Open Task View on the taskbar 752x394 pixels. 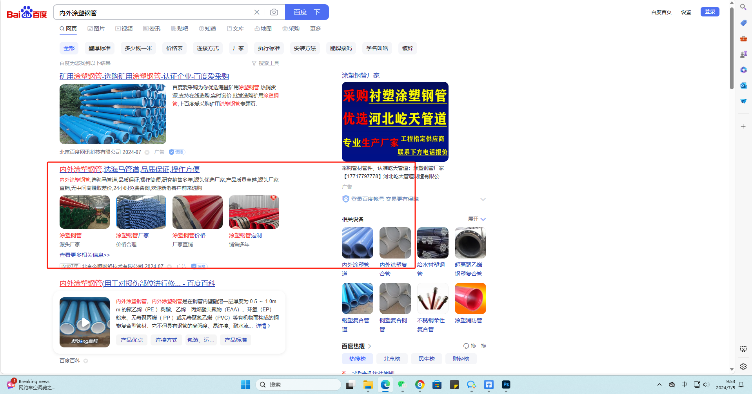[350, 385]
